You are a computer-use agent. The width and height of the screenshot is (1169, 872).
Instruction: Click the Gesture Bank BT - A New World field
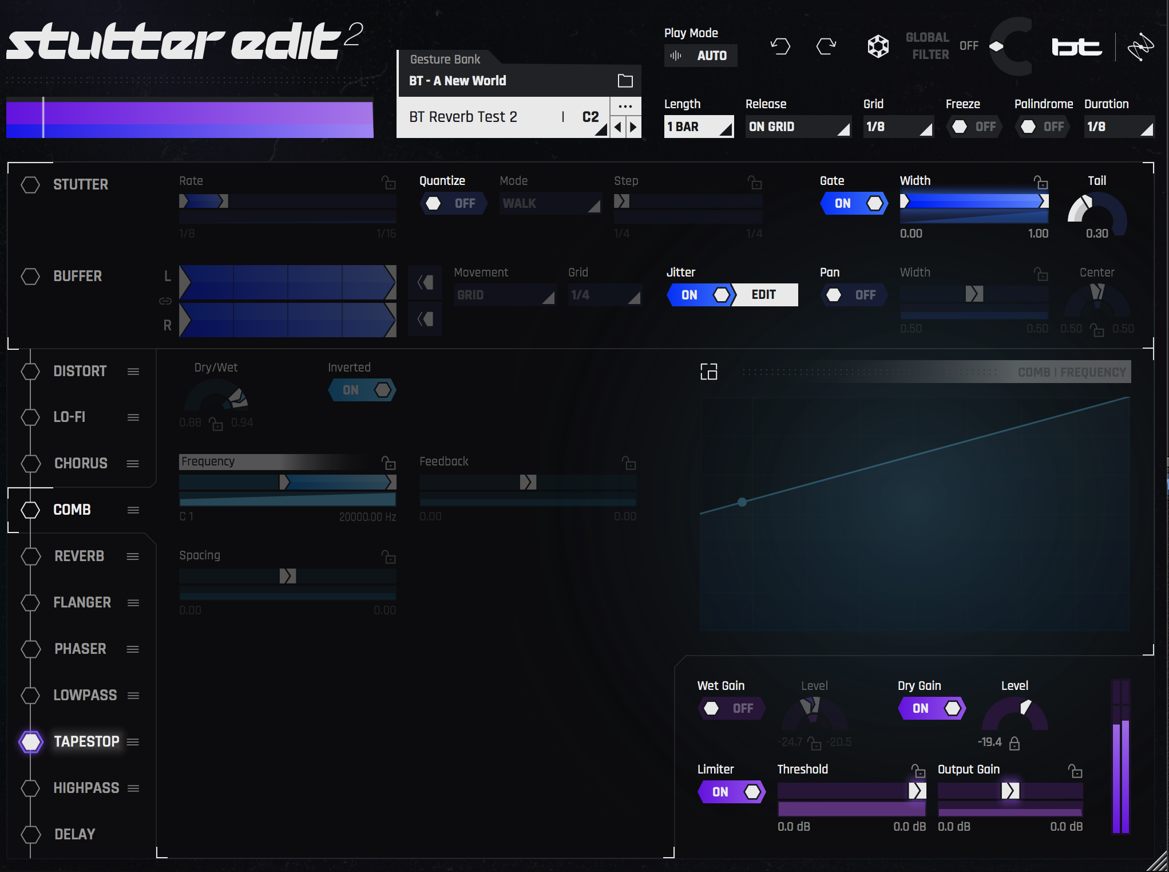tap(518, 81)
